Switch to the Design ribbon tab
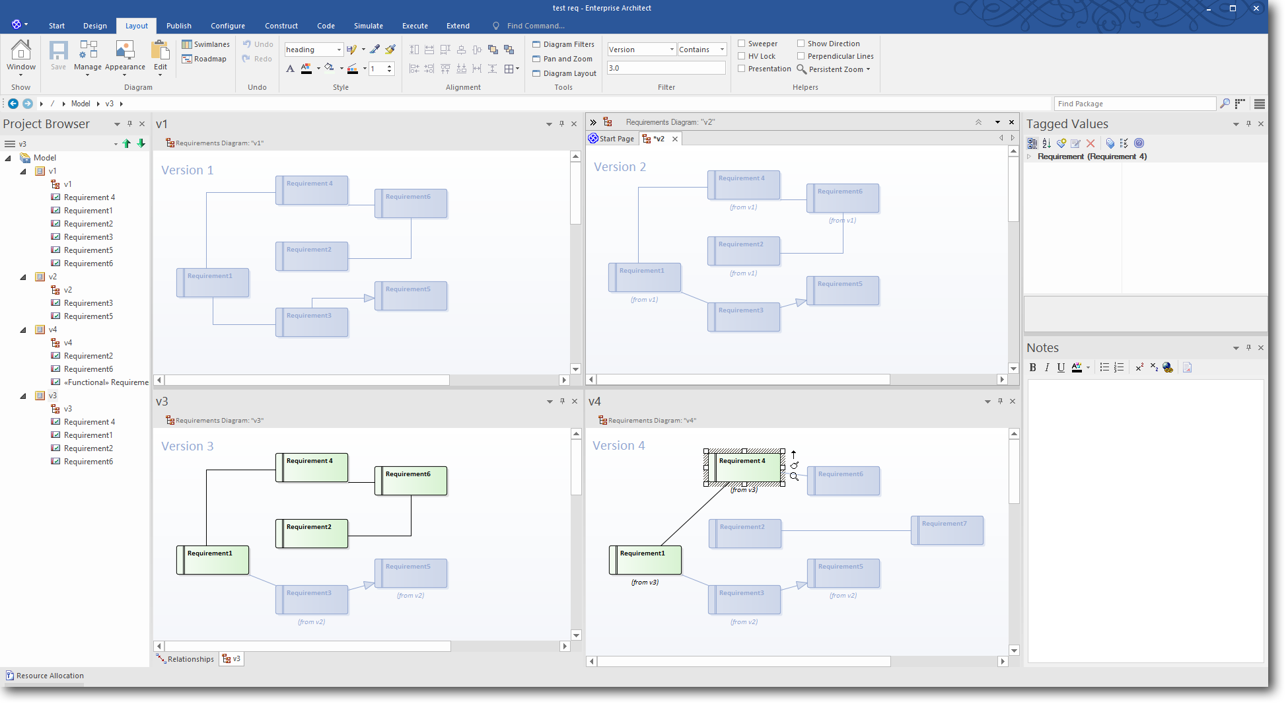This screenshot has width=1288, height=706. 94,26
